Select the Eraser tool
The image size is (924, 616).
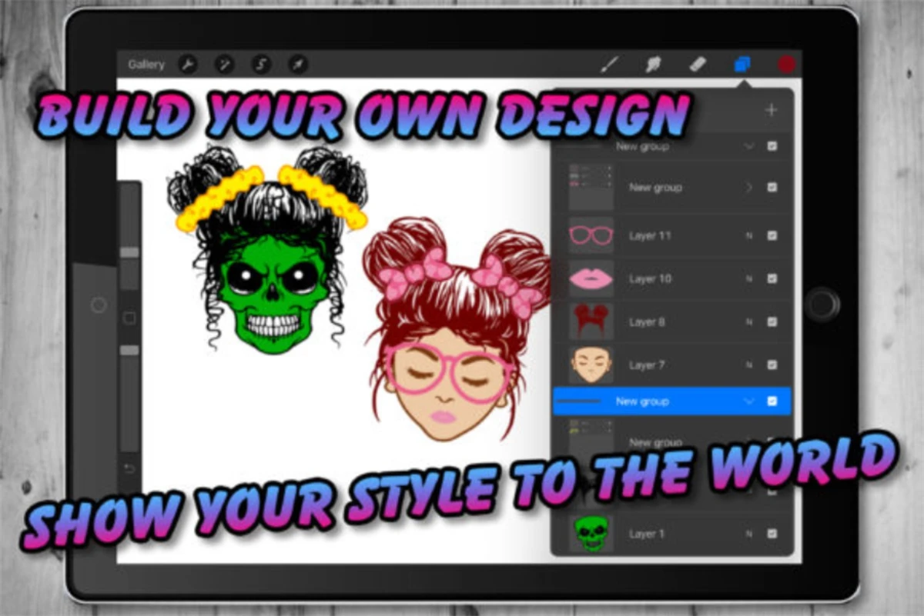698,65
